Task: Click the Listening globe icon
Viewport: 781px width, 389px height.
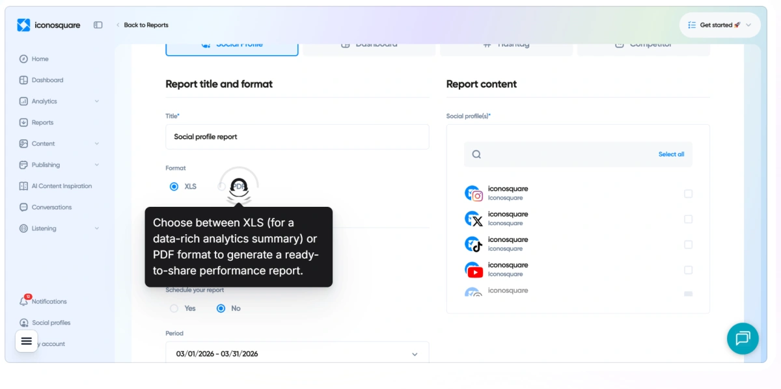Action: 24,228
